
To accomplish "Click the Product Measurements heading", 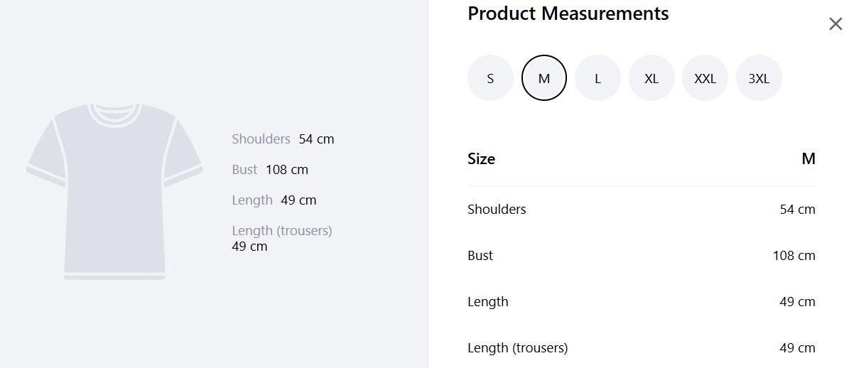I will point(568,13).
